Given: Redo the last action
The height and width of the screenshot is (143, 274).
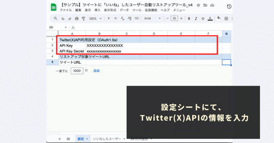Looking at the screenshot, I should 70,19.
